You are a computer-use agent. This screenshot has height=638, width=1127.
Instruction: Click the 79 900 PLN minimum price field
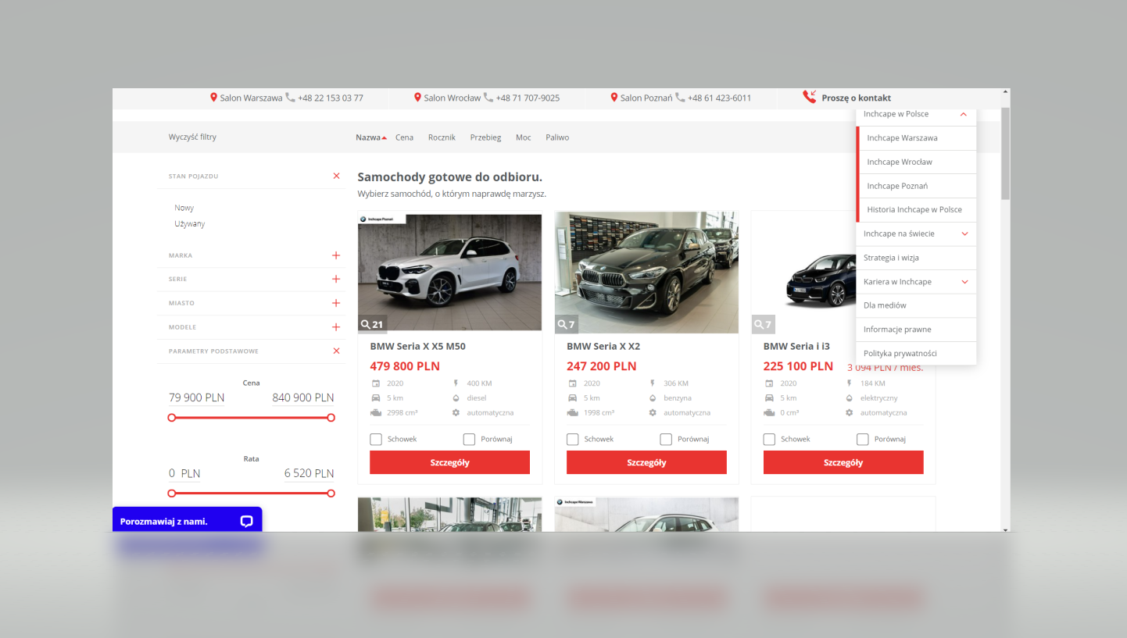pyautogui.click(x=197, y=398)
